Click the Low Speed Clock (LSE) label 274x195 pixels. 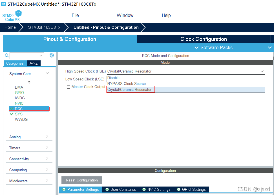click(x=85, y=79)
